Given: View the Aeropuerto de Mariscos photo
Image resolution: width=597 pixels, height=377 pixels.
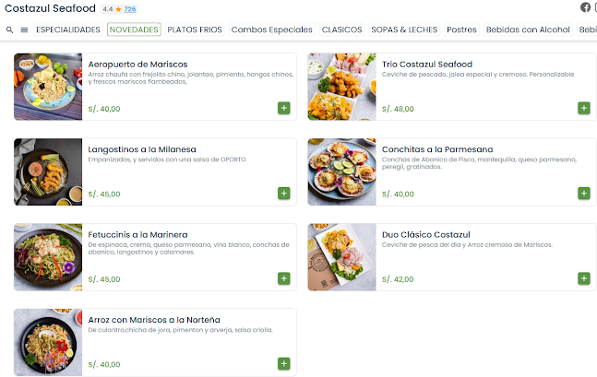Looking at the screenshot, I should click(48, 87).
